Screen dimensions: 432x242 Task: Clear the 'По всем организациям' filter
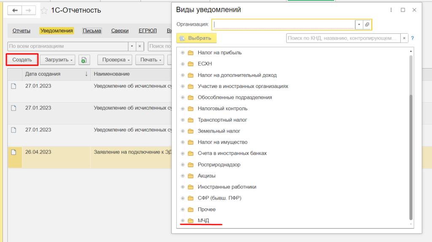tap(140, 46)
